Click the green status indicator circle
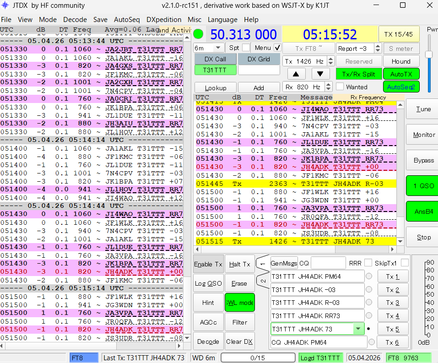 198,34
